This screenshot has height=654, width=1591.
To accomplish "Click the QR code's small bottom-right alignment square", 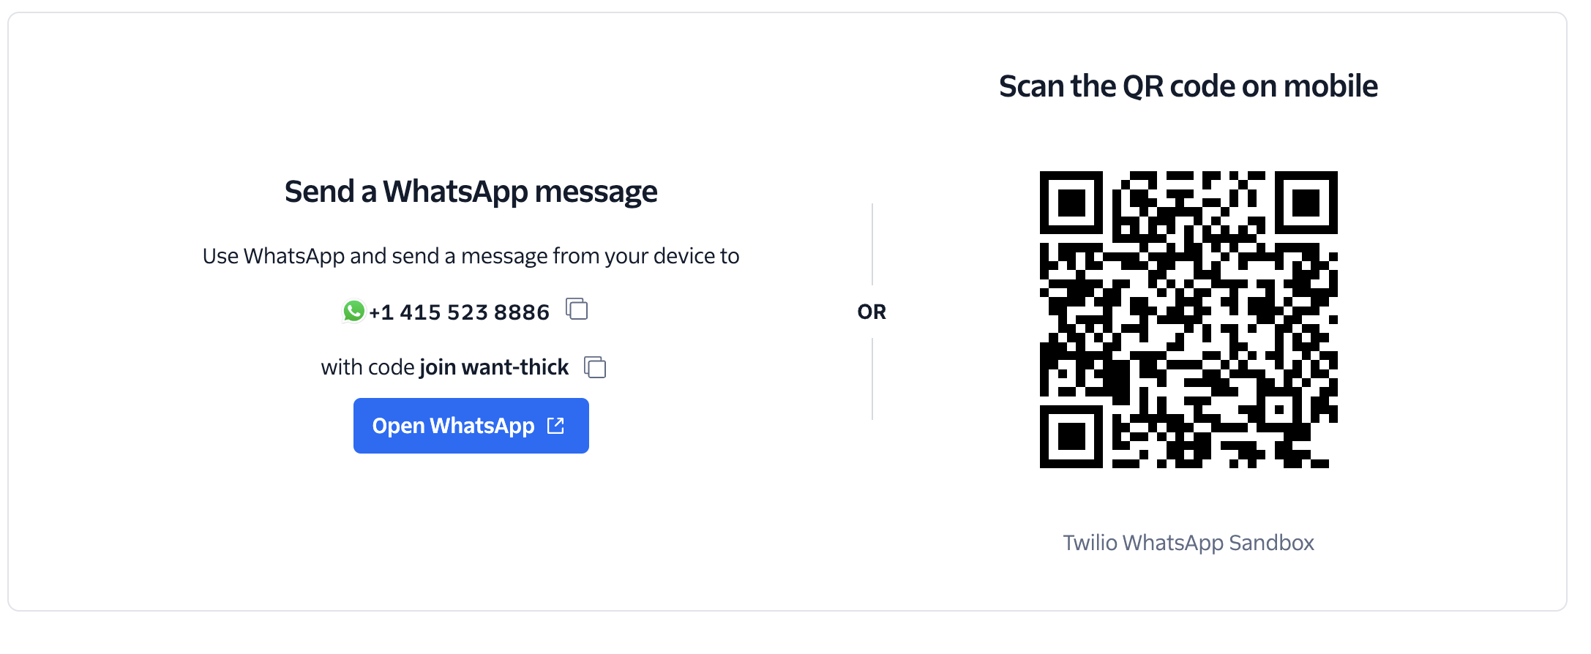I will [1279, 410].
